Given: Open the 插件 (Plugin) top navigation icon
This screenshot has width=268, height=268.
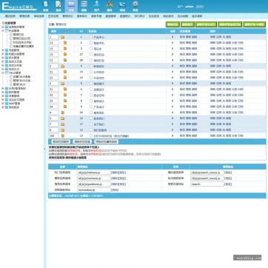Looking at the screenshot, I should 110,6.
